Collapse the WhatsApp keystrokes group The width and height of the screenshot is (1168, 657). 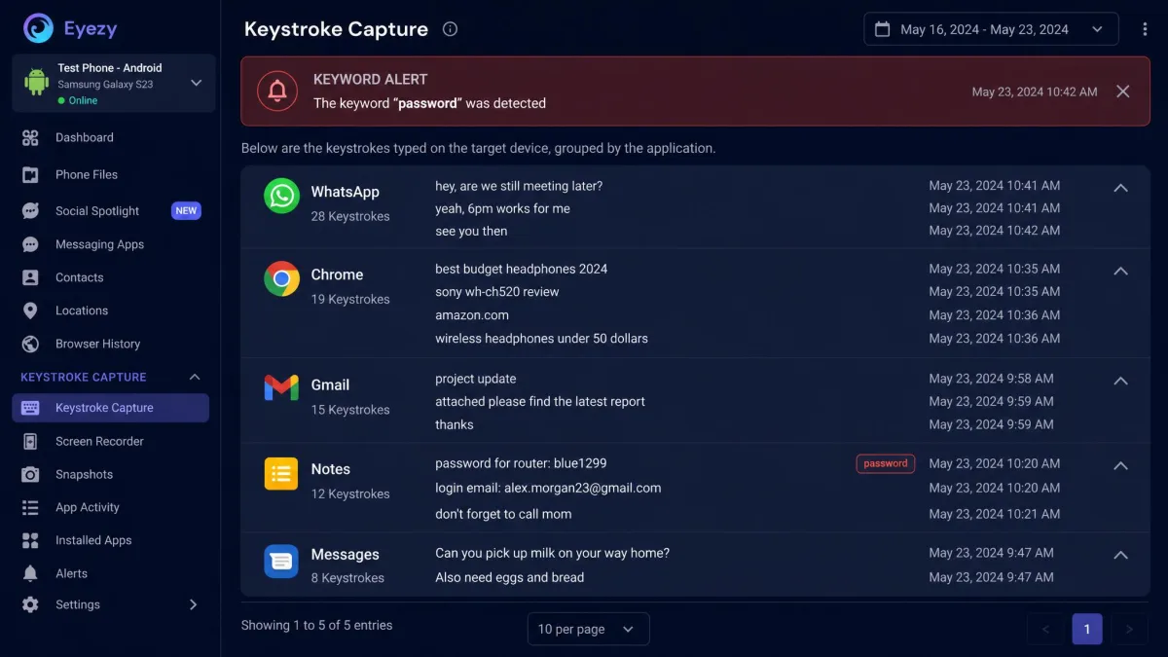1120,188
